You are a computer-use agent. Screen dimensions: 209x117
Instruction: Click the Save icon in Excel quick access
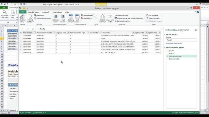click(4, 4)
